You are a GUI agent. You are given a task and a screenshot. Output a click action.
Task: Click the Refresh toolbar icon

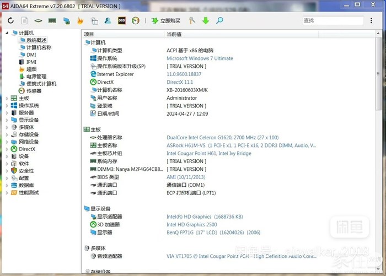click(10, 20)
